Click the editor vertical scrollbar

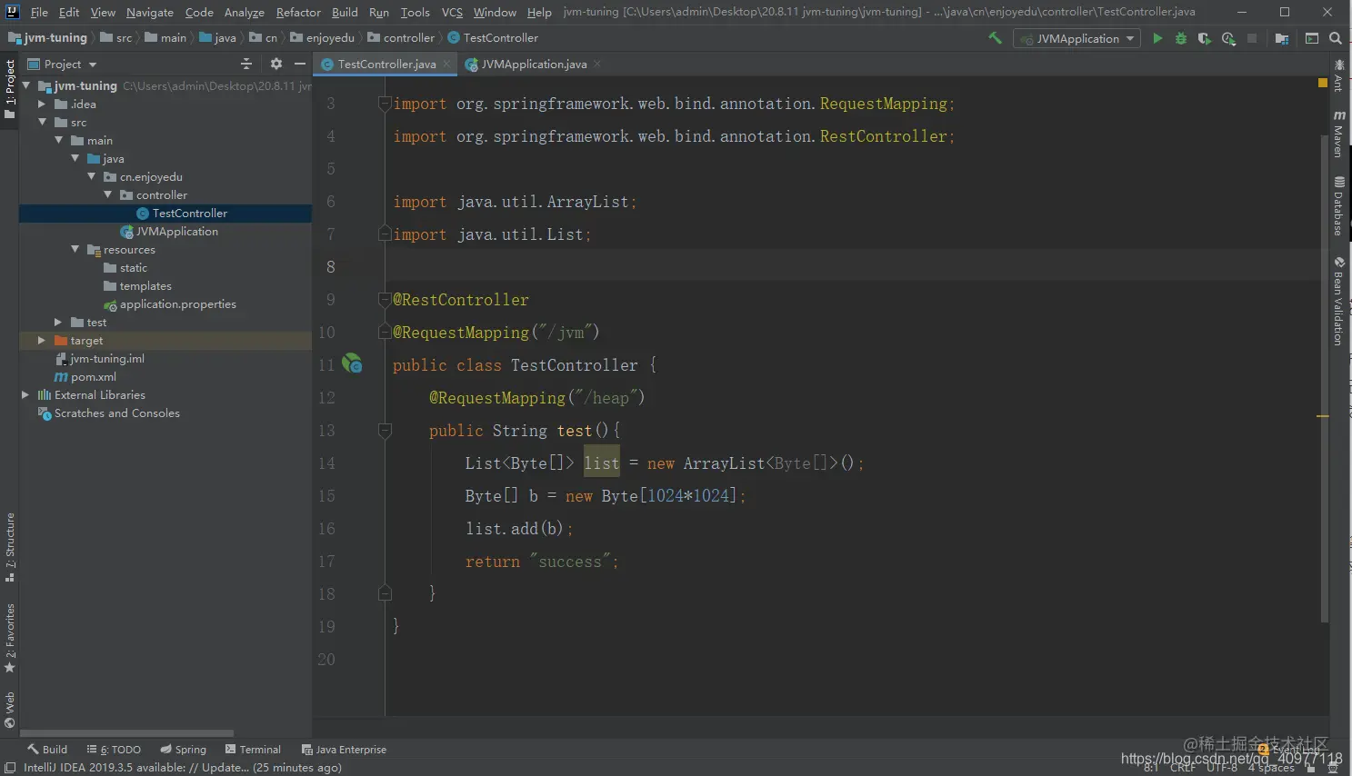pos(1324,377)
